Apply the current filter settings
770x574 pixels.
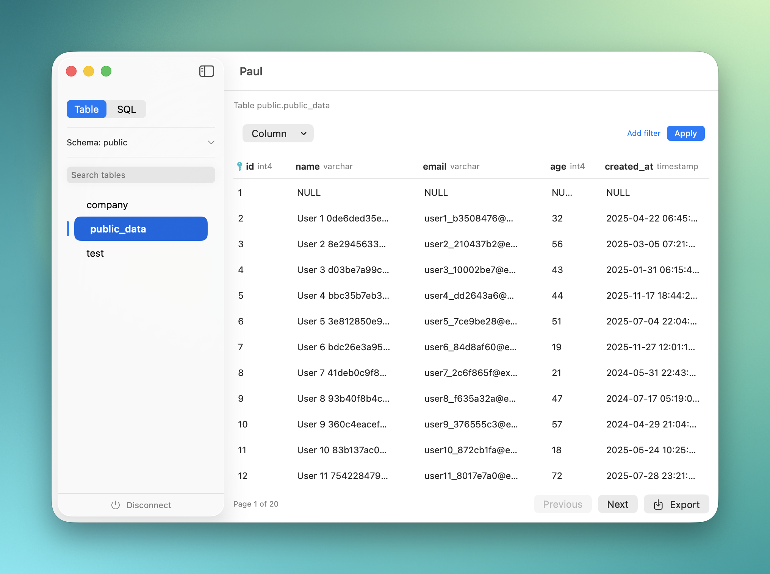click(685, 133)
